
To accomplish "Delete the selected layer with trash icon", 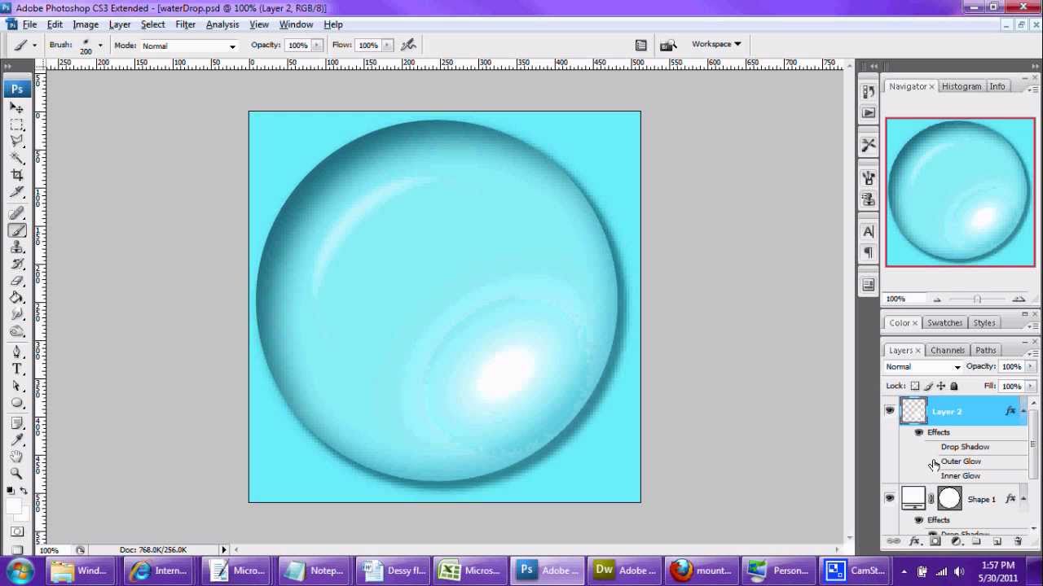I will click(1018, 541).
